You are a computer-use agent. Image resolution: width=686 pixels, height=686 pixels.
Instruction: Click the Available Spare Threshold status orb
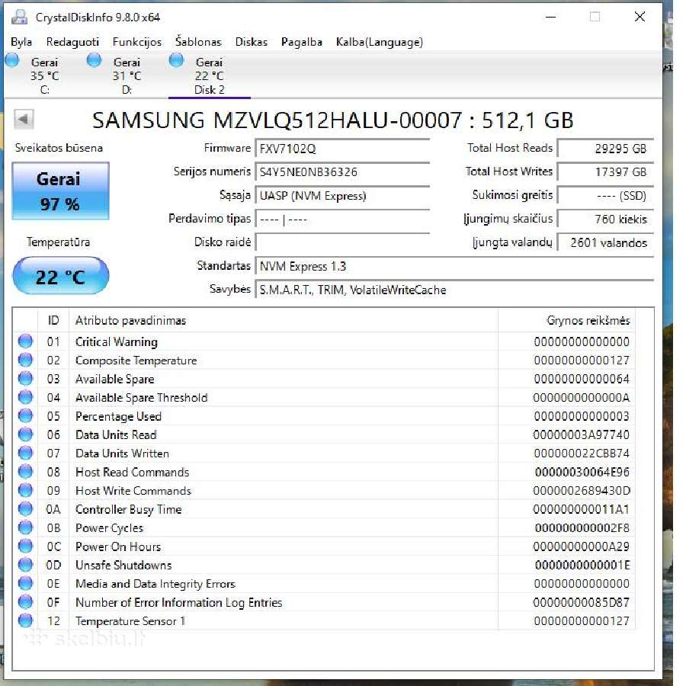(25, 397)
